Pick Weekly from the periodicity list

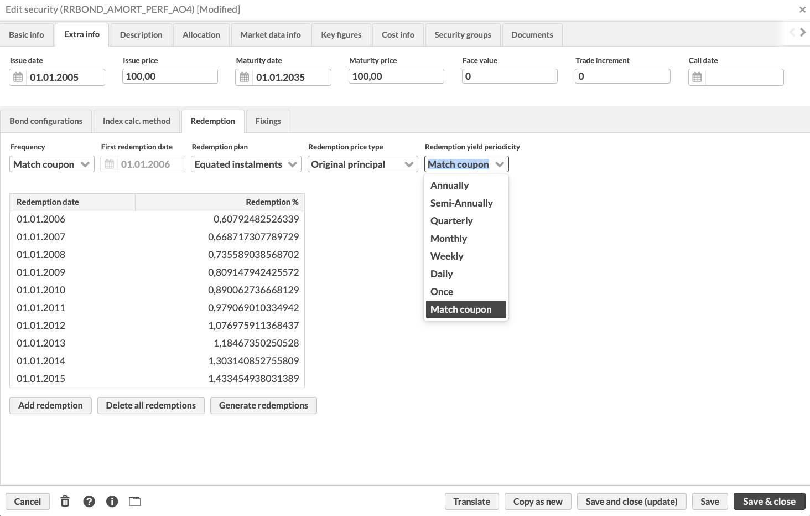pyautogui.click(x=466, y=256)
